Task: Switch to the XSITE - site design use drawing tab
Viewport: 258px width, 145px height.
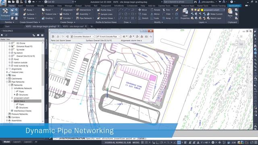Action: tap(73, 26)
